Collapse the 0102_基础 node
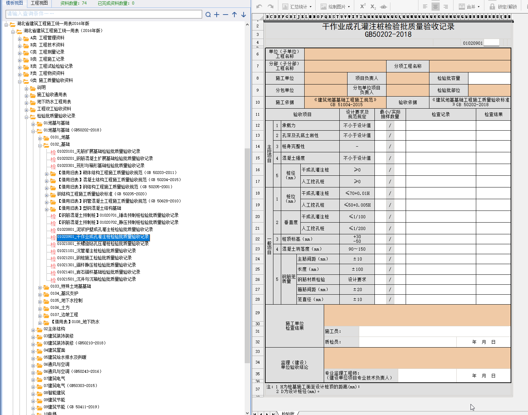 coord(40,145)
